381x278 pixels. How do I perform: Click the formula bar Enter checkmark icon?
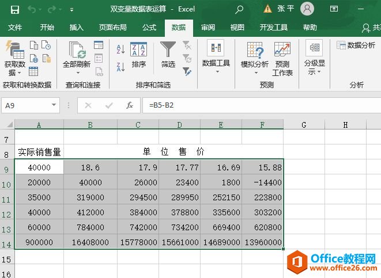pos(109,105)
